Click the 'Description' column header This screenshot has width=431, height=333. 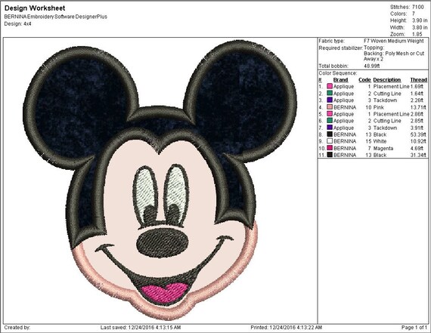386,80
